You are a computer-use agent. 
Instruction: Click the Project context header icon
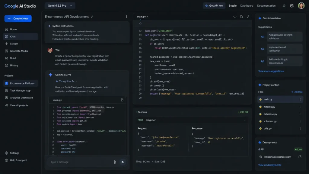(x=260, y=85)
